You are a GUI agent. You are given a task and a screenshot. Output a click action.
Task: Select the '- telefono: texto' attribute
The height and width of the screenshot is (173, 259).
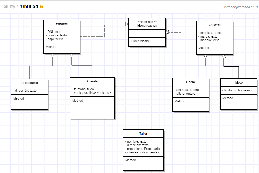[83, 89]
